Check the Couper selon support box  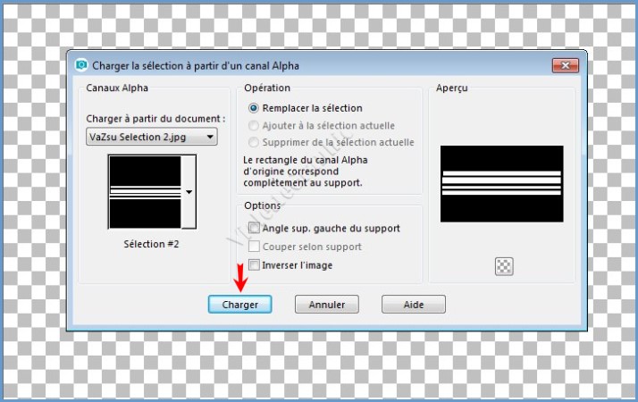coord(255,247)
